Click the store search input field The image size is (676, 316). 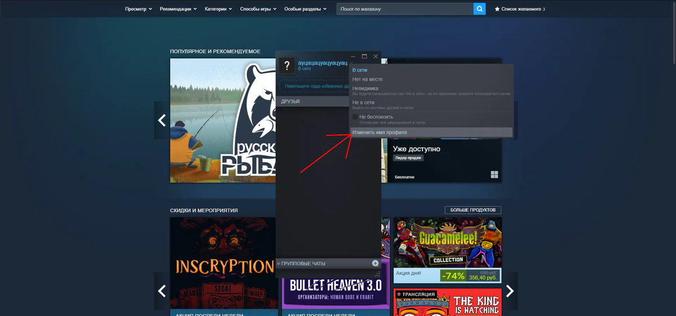(x=405, y=9)
